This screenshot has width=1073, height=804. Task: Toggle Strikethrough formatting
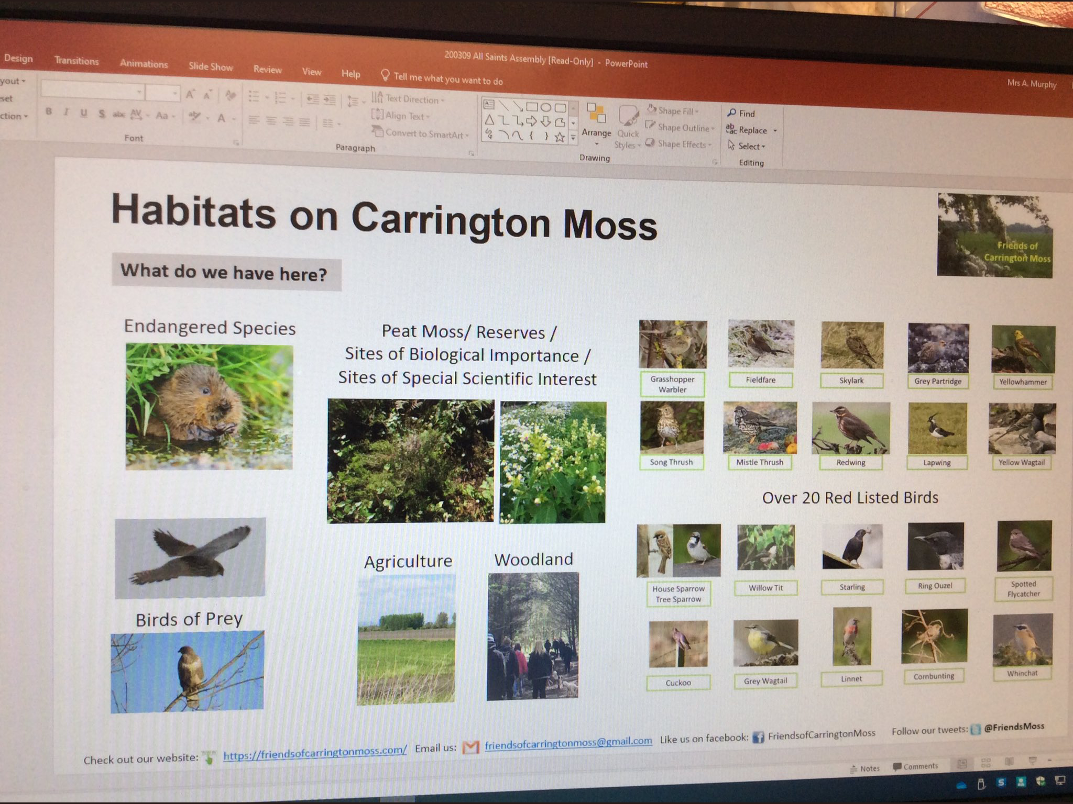(119, 114)
